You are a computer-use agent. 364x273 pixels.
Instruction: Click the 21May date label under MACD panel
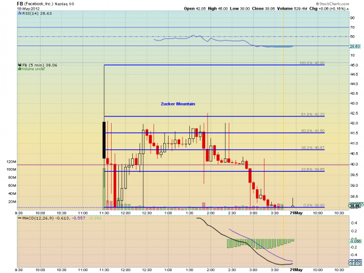pyautogui.click(x=296, y=270)
